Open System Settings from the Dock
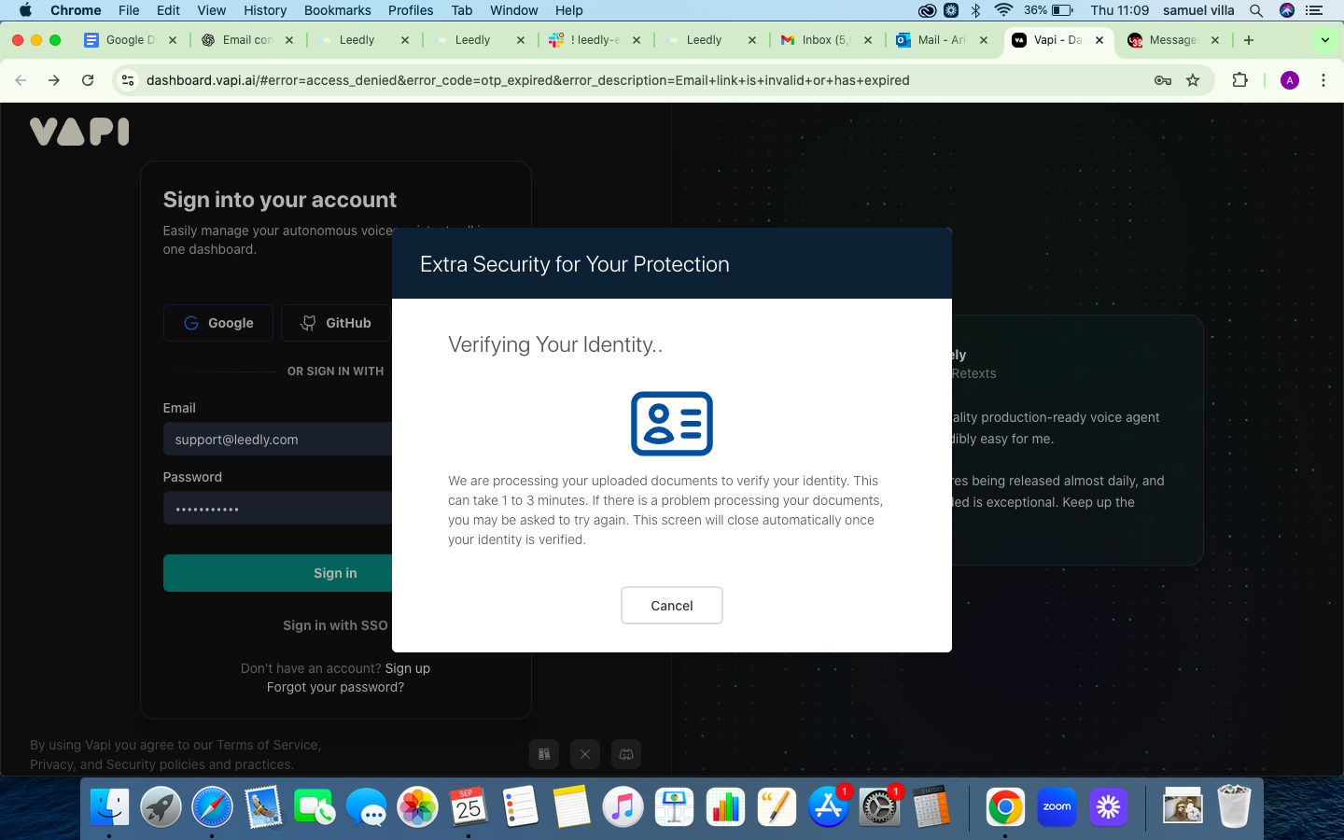1344x840 pixels. point(879,806)
